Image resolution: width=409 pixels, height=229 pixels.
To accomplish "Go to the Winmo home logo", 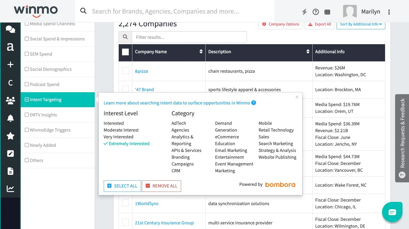I will click(36, 11).
